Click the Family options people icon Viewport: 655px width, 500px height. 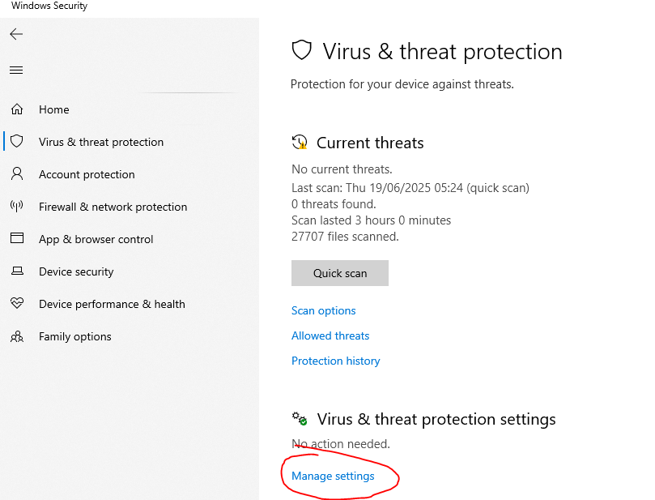[x=17, y=336]
